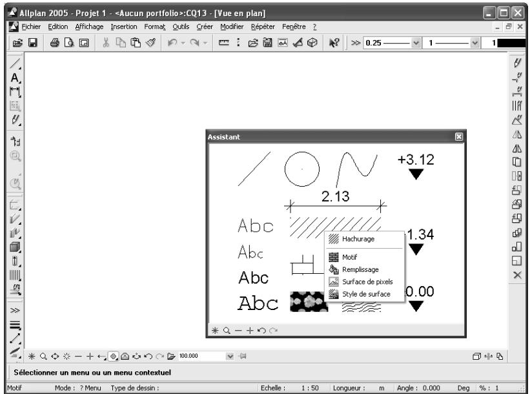Click the 100.000 scale input field
Viewport: 530px width, 394px height.
pos(202,356)
